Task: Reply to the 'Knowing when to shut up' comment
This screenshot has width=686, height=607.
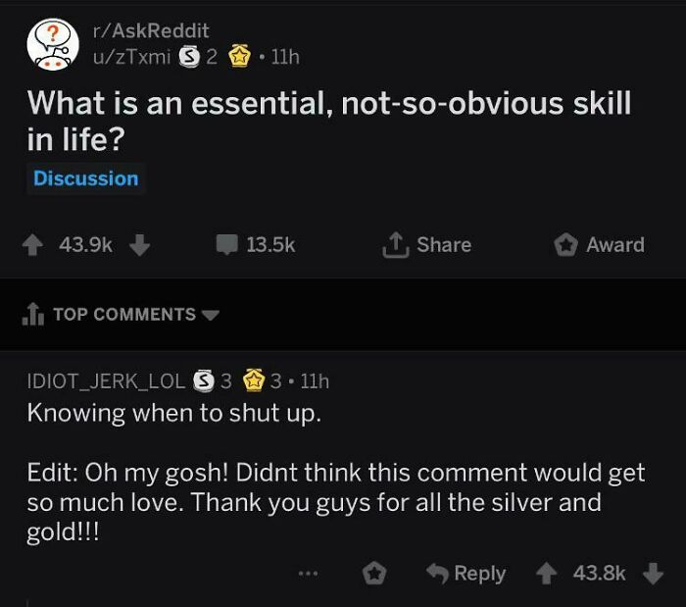Action: tap(466, 574)
